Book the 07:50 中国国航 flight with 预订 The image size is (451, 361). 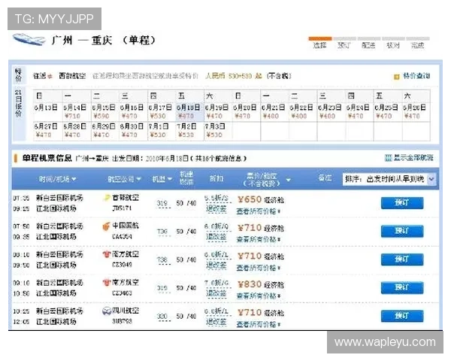(x=402, y=231)
